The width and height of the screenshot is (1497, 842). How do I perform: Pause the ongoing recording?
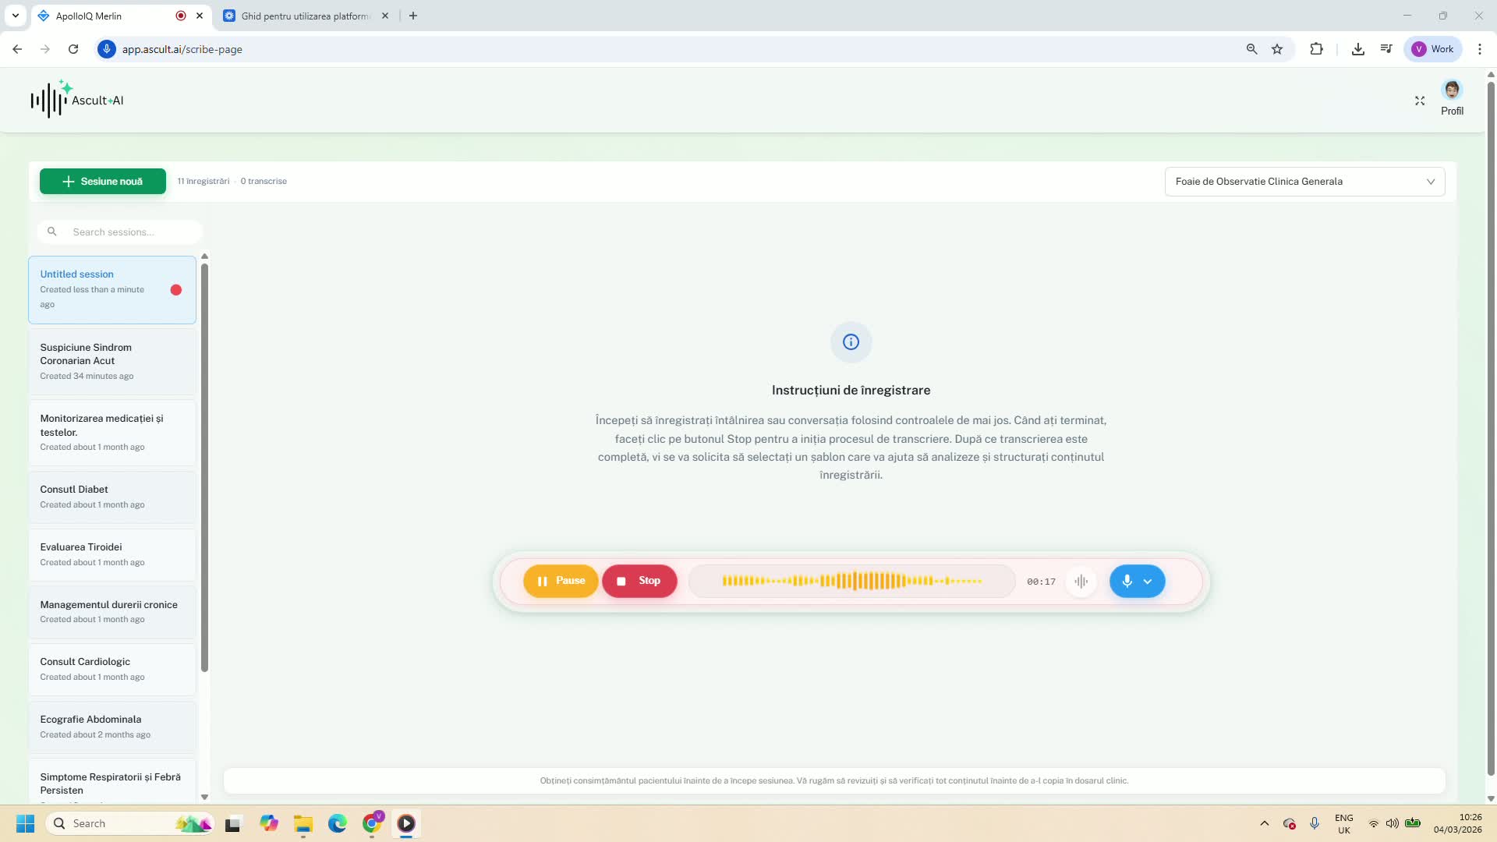tap(561, 582)
